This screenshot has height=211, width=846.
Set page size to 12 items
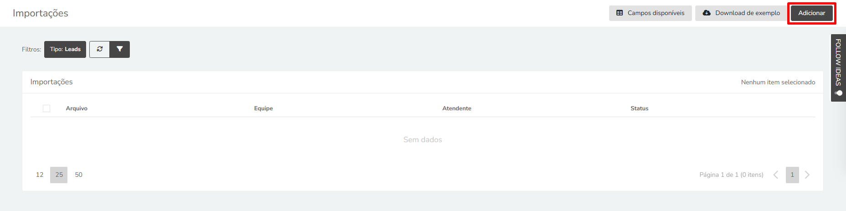(40, 175)
